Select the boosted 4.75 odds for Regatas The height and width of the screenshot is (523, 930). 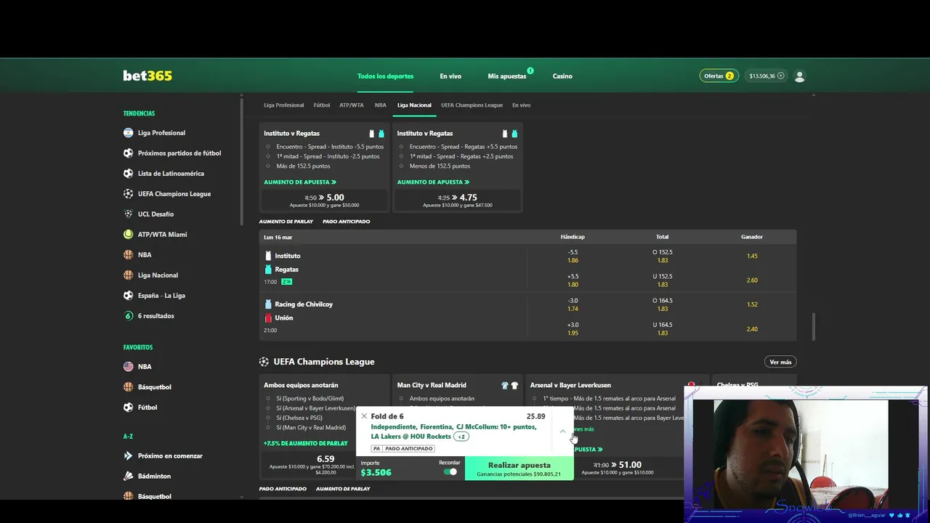click(x=458, y=200)
